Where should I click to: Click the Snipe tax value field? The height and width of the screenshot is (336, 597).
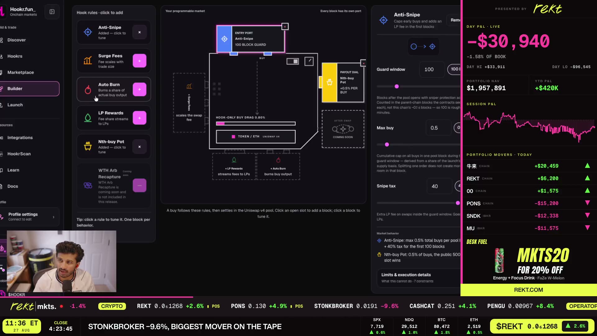[x=439, y=186]
